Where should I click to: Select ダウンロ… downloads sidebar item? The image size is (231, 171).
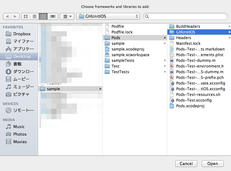tap(19, 72)
